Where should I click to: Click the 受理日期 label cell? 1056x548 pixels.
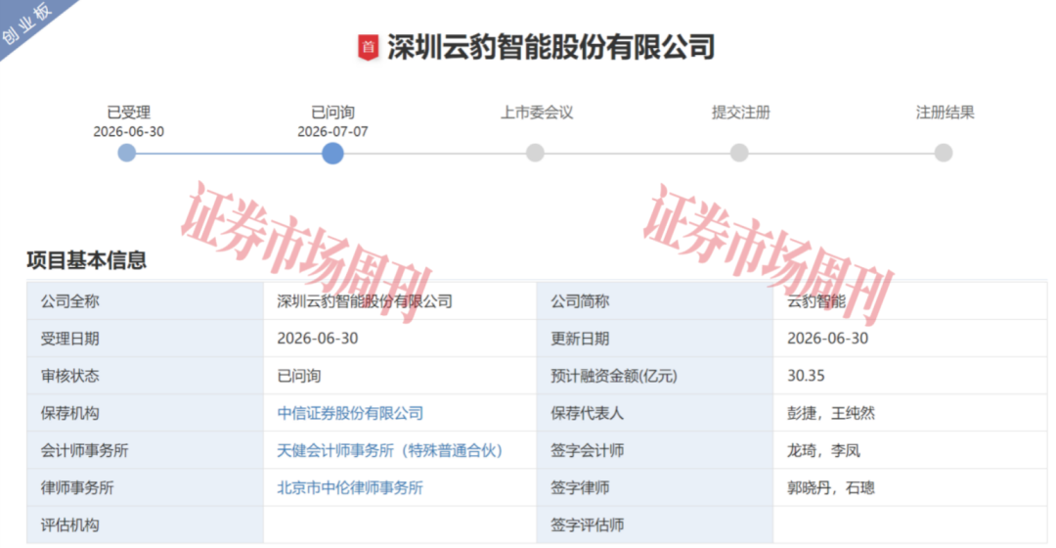[x=145, y=339]
